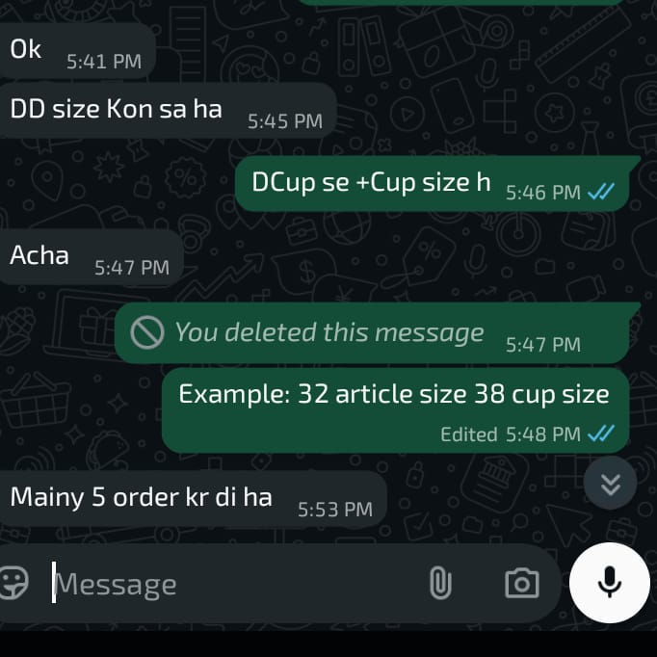Select "Example: 32 article size" message
657x657 pixels.
tap(396, 410)
